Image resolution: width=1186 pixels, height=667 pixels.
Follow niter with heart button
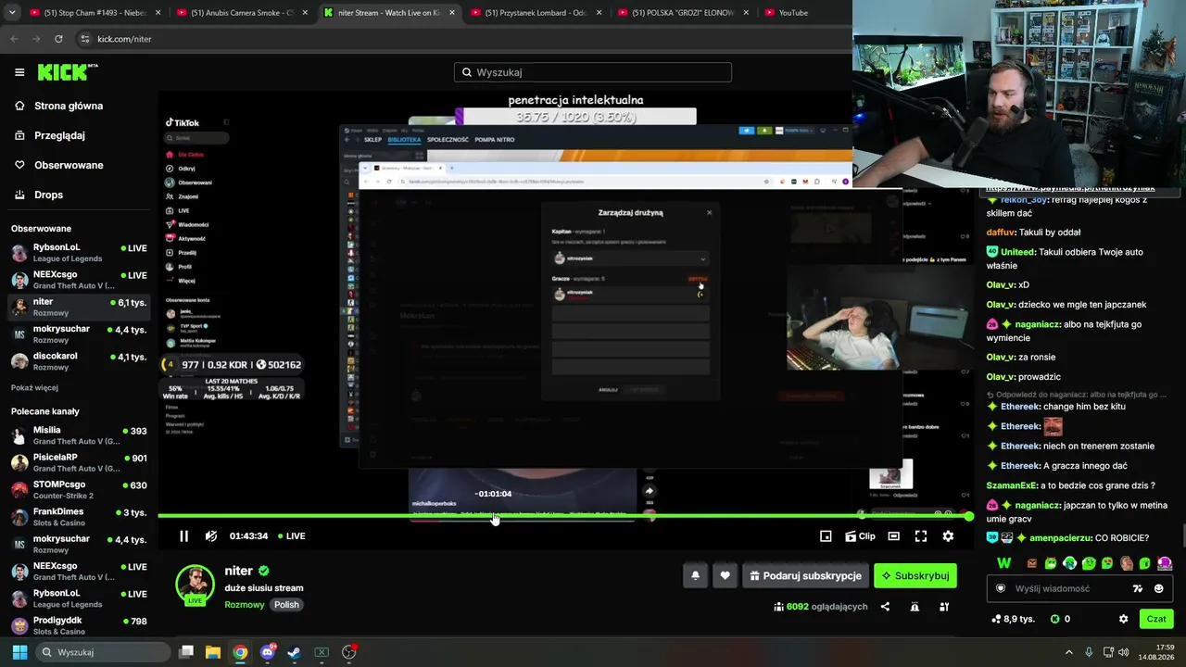point(725,576)
